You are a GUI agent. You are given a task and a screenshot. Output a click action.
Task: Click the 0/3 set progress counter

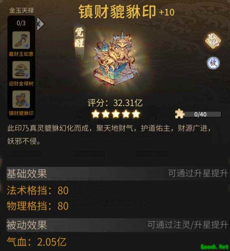(x=21, y=23)
